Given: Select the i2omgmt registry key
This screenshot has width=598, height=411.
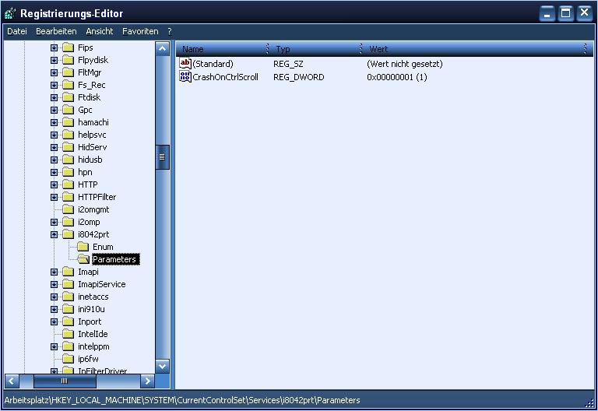Looking at the screenshot, I should pyautogui.click(x=94, y=209).
